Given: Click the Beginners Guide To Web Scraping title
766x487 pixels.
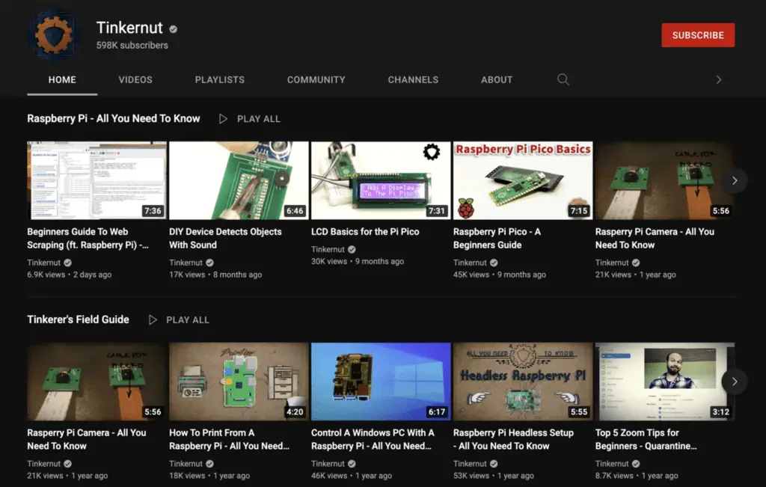Looking at the screenshot, I should point(88,239).
